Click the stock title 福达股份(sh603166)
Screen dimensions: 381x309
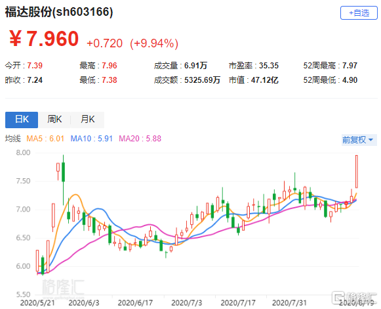point(59,12)
